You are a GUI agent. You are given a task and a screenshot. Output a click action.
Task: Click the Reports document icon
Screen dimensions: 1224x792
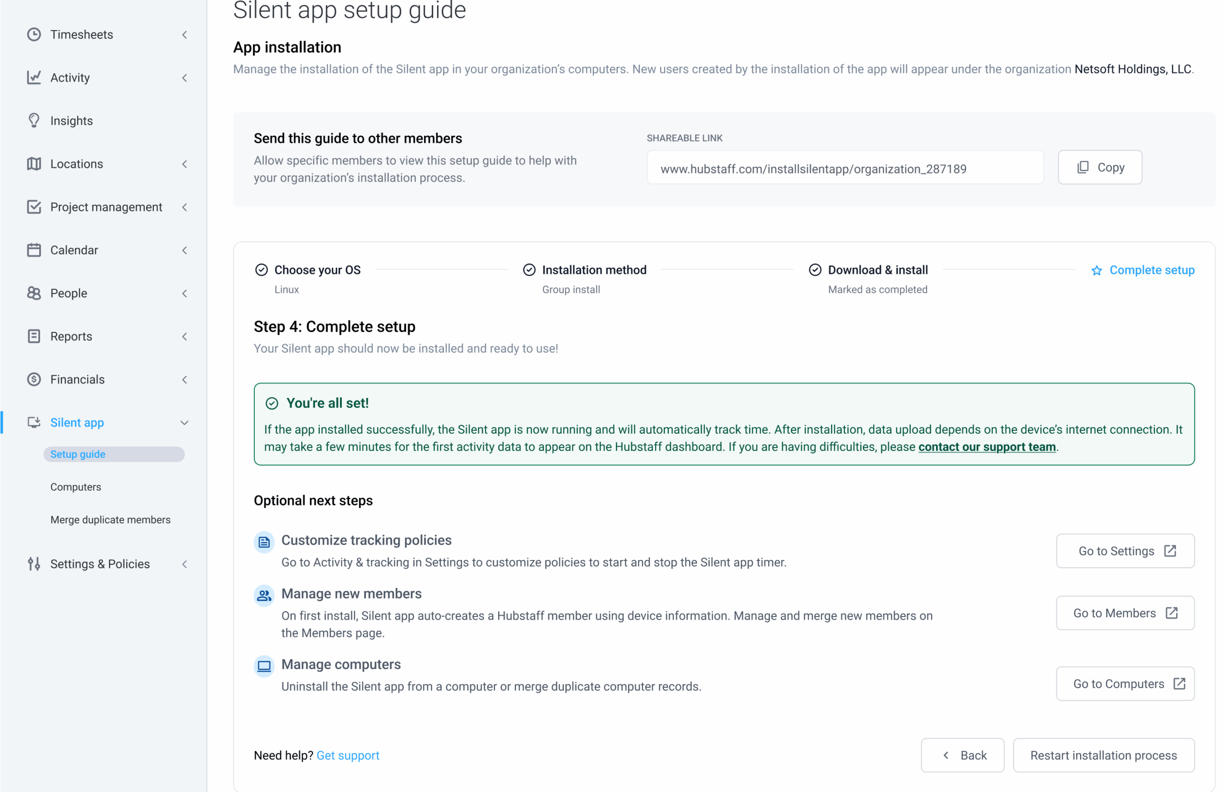click(x=34, y=336)
